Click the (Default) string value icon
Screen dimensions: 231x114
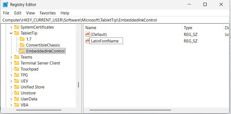(x=87, y=34)
